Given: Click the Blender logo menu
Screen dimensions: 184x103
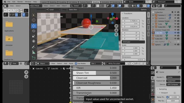Looking at the screenshot, I should click(5, 2).
